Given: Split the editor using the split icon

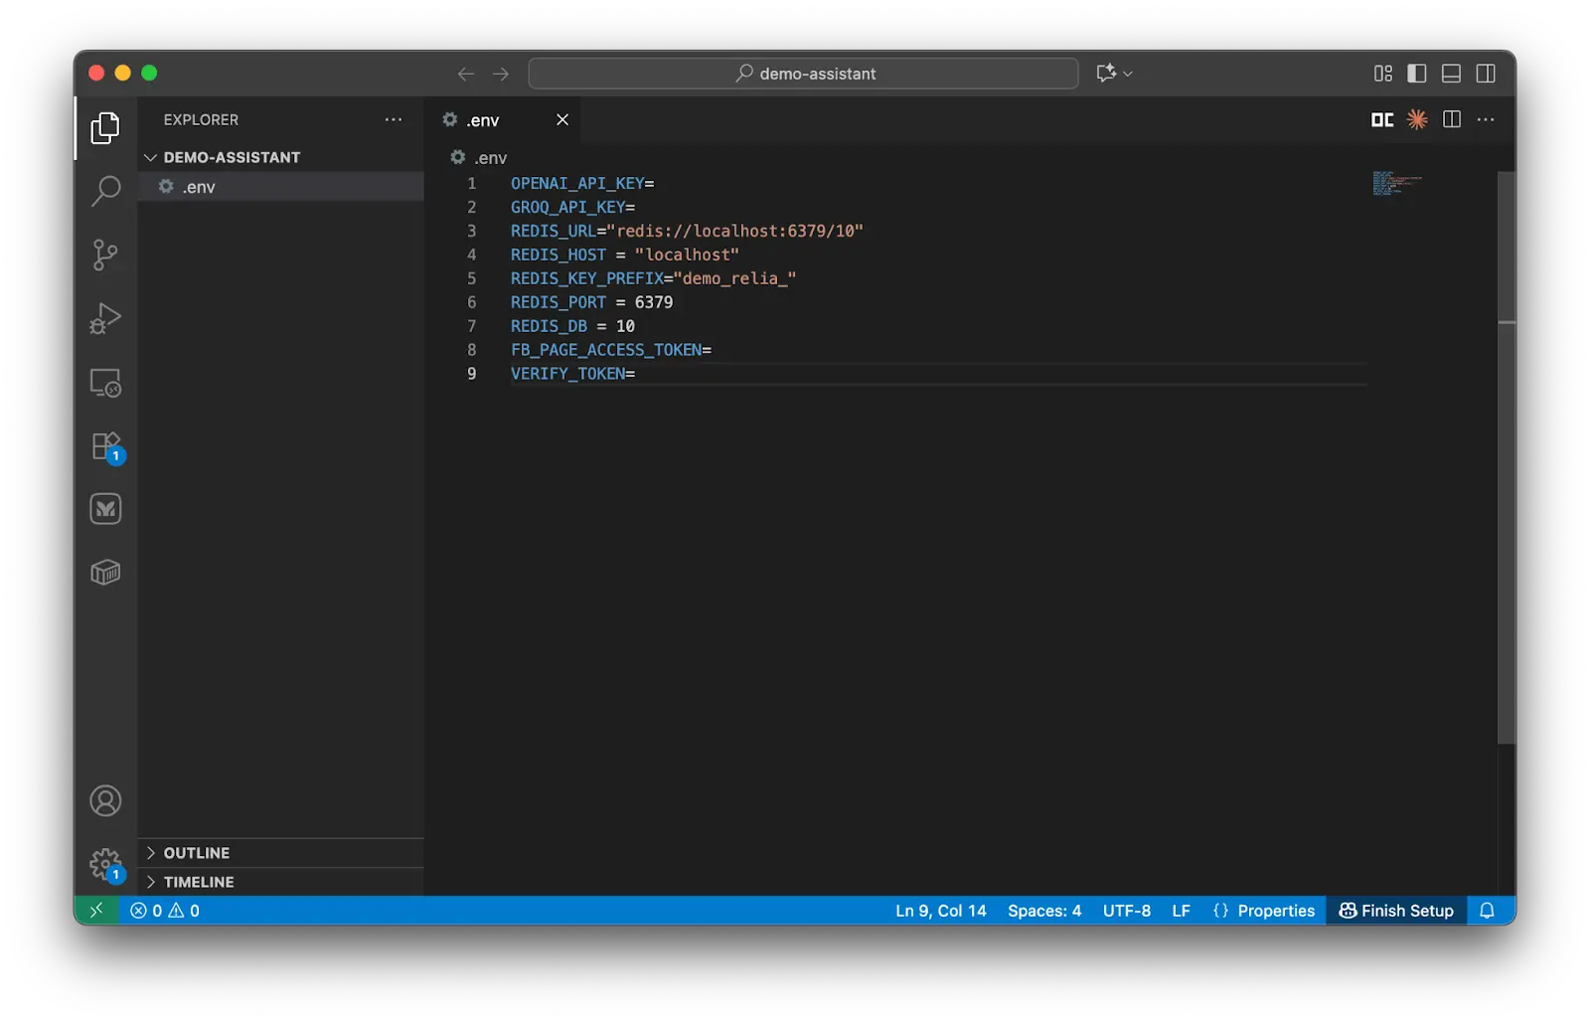Looking at the screenshot, I should [x=1451, y=119].
